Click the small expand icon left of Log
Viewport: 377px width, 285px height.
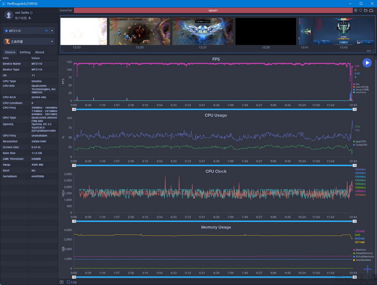pyautogui.click(x=62, y=282)
